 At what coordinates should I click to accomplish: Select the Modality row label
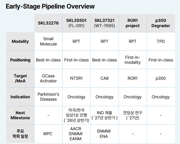(20, 41)
